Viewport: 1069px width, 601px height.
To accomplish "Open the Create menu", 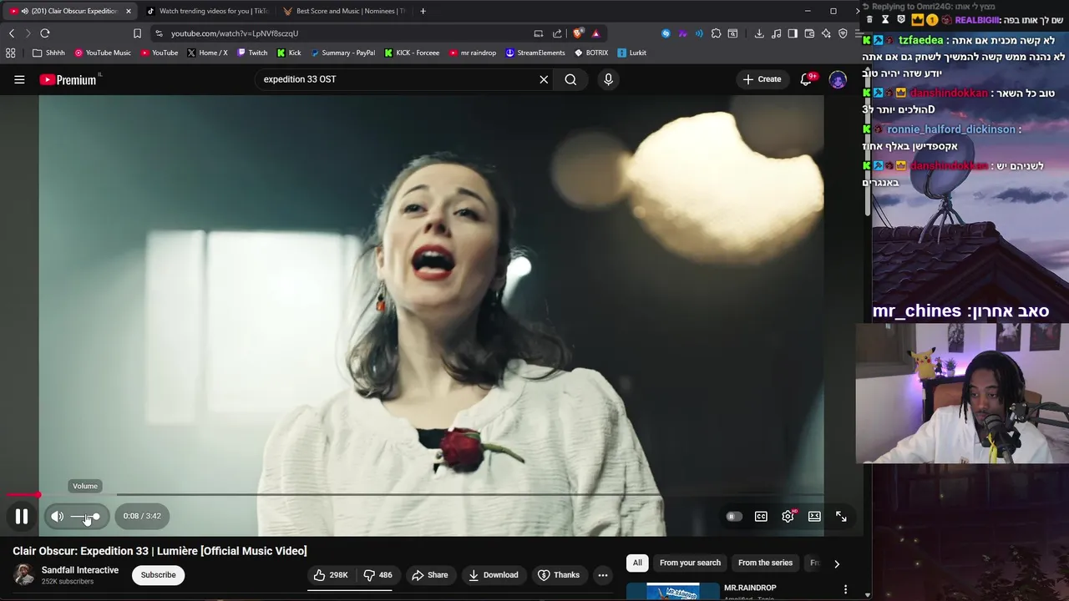I will [x=762, y=79].
